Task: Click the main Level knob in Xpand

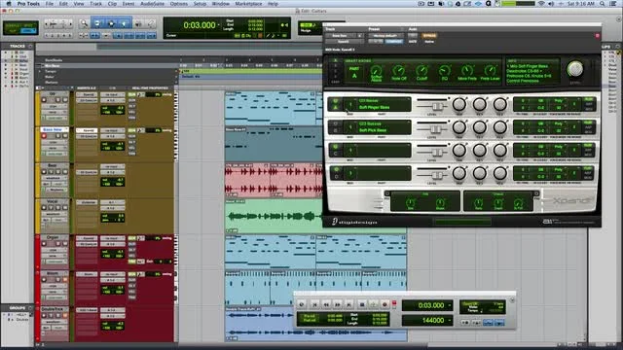Action: [574, 69]
